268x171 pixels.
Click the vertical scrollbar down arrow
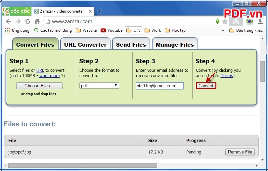[262, 160]
